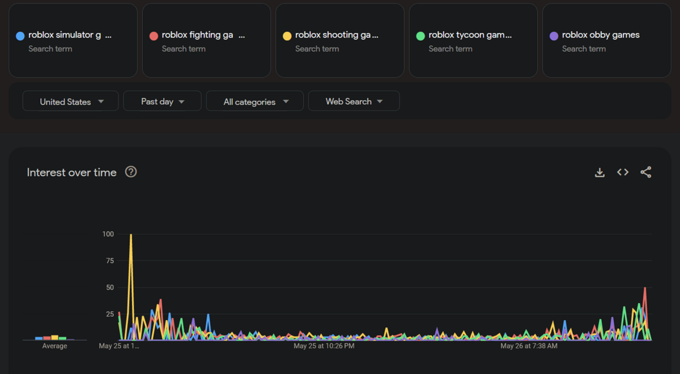This screenshot has width=680, height=374.
Task: Click the yellow peak at 100
Action: [131, 235]
